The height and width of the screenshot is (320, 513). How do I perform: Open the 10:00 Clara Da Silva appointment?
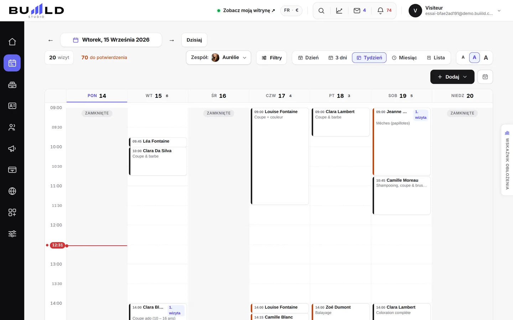click(158, 161)
